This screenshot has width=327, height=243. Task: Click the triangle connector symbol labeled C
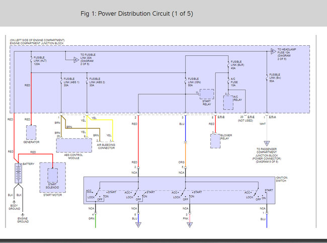[267, 143]
